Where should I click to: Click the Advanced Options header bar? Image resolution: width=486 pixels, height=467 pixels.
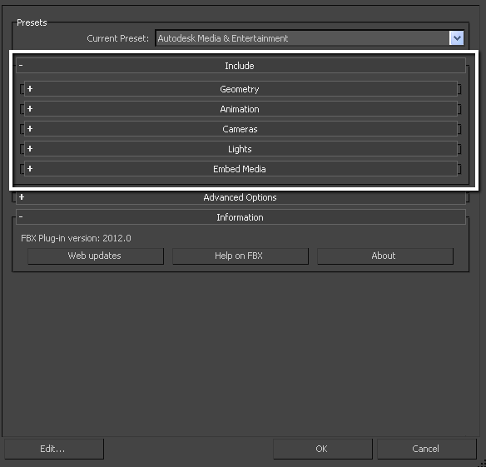coord(241,197)
